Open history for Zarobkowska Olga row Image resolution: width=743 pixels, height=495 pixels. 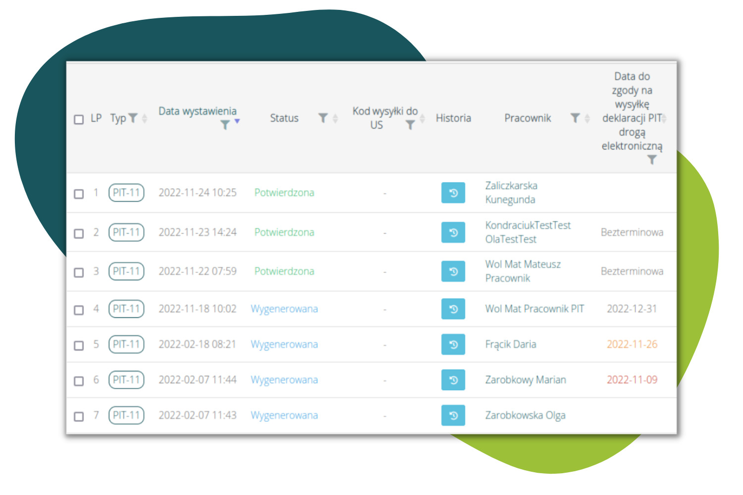click(453, 416)
